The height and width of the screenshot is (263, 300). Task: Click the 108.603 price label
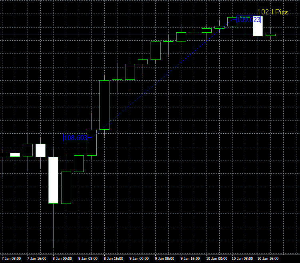point(75,138)
